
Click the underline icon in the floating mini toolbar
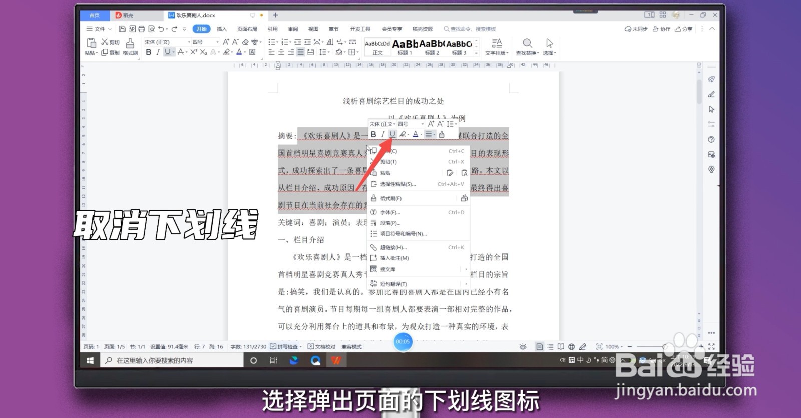pos(392,134)
